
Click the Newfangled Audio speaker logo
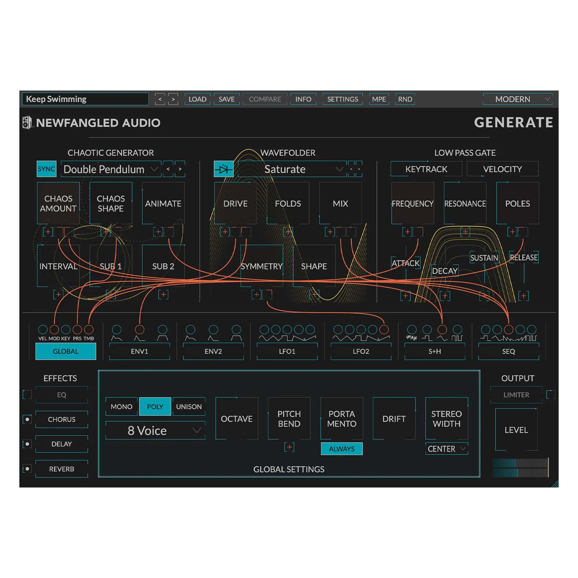click(27, 123)
